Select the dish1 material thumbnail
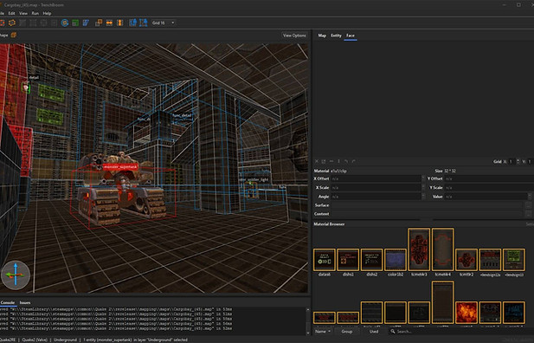 click(x=348, y=260)
